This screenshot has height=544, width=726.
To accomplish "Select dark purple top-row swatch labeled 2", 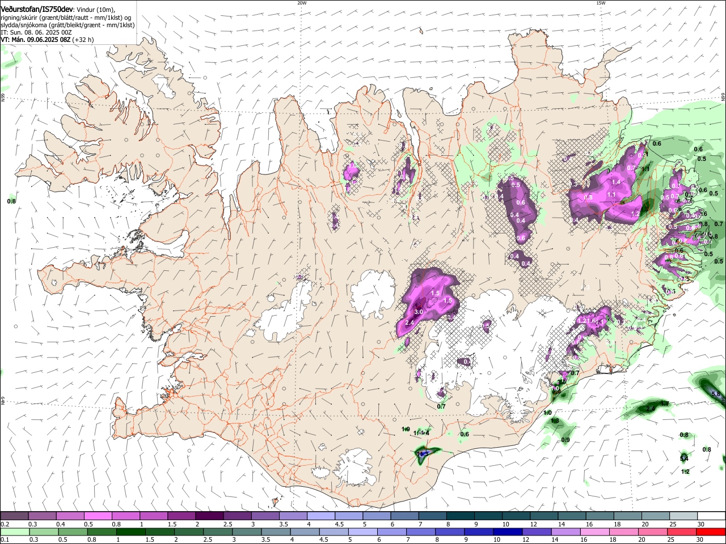I will coord(209,516).
